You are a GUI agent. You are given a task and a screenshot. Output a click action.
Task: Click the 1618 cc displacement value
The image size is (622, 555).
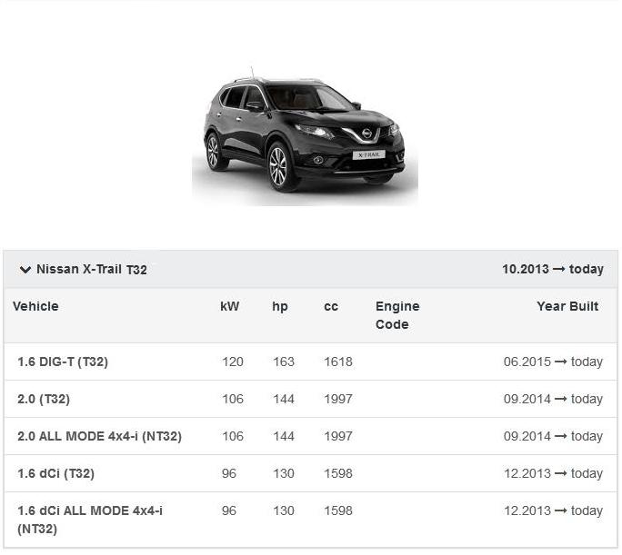(x=338, y=362)
